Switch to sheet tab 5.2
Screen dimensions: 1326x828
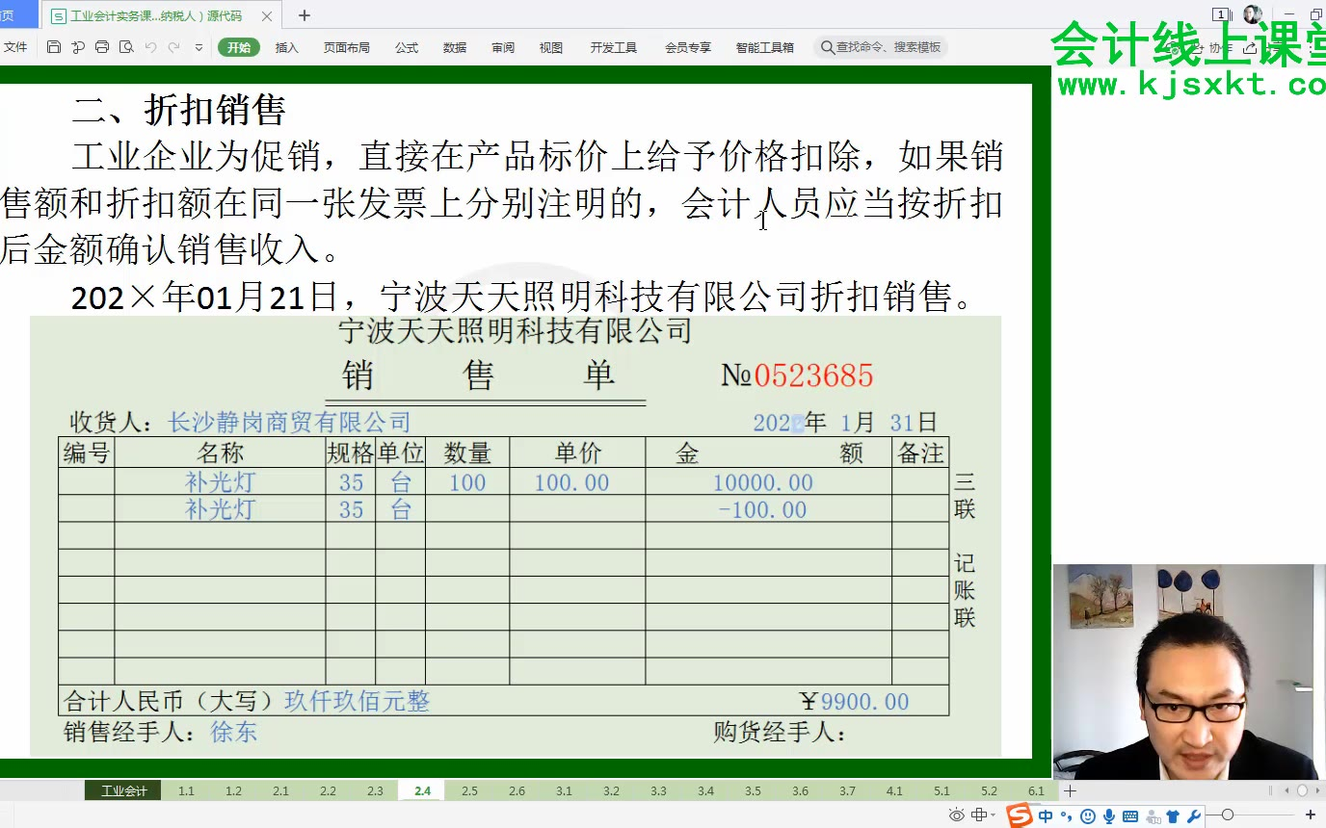(989, 790)
